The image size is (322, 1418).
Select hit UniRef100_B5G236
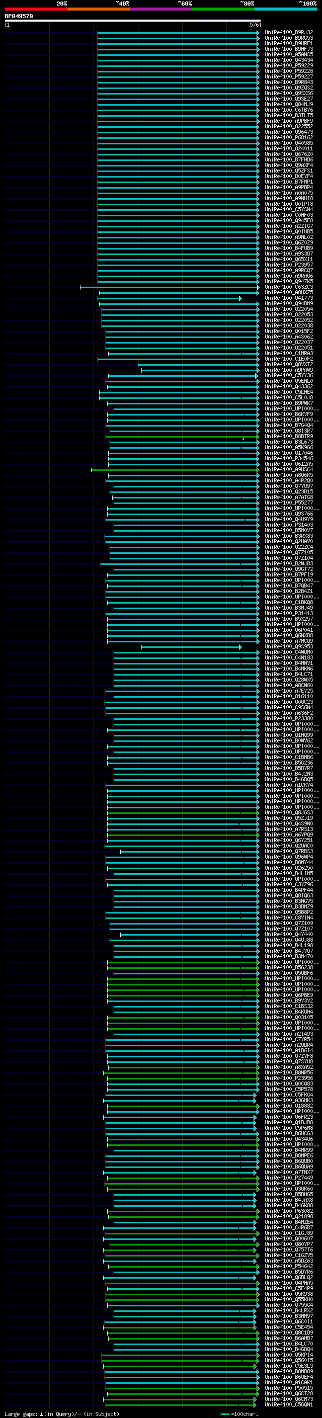(289, 763)
